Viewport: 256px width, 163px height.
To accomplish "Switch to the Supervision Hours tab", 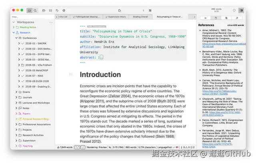I will tap(116, 17).
